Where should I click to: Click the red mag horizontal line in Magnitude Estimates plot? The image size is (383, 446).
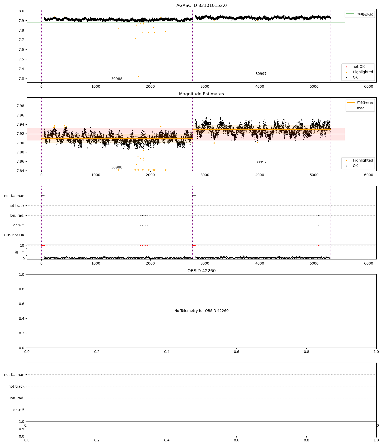tap(186, 134)
